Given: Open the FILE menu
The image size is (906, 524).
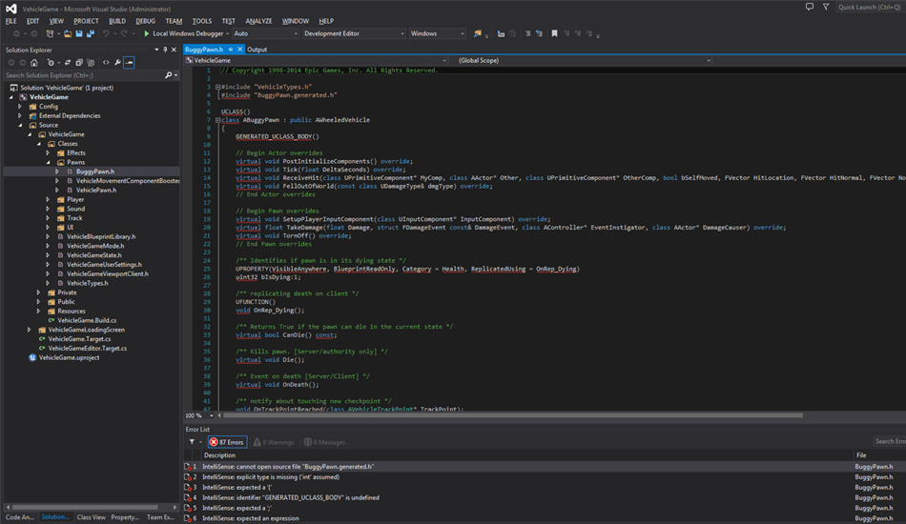Looking at the screenshot, I should point(11,21).
